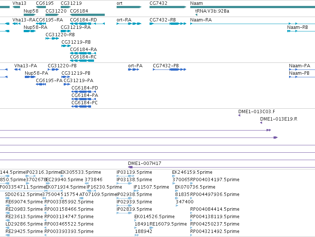Click the ort-RA transcript glyph
Image resolution: width=315 pixels, height=237 pixels.
[x=129, y=24]
